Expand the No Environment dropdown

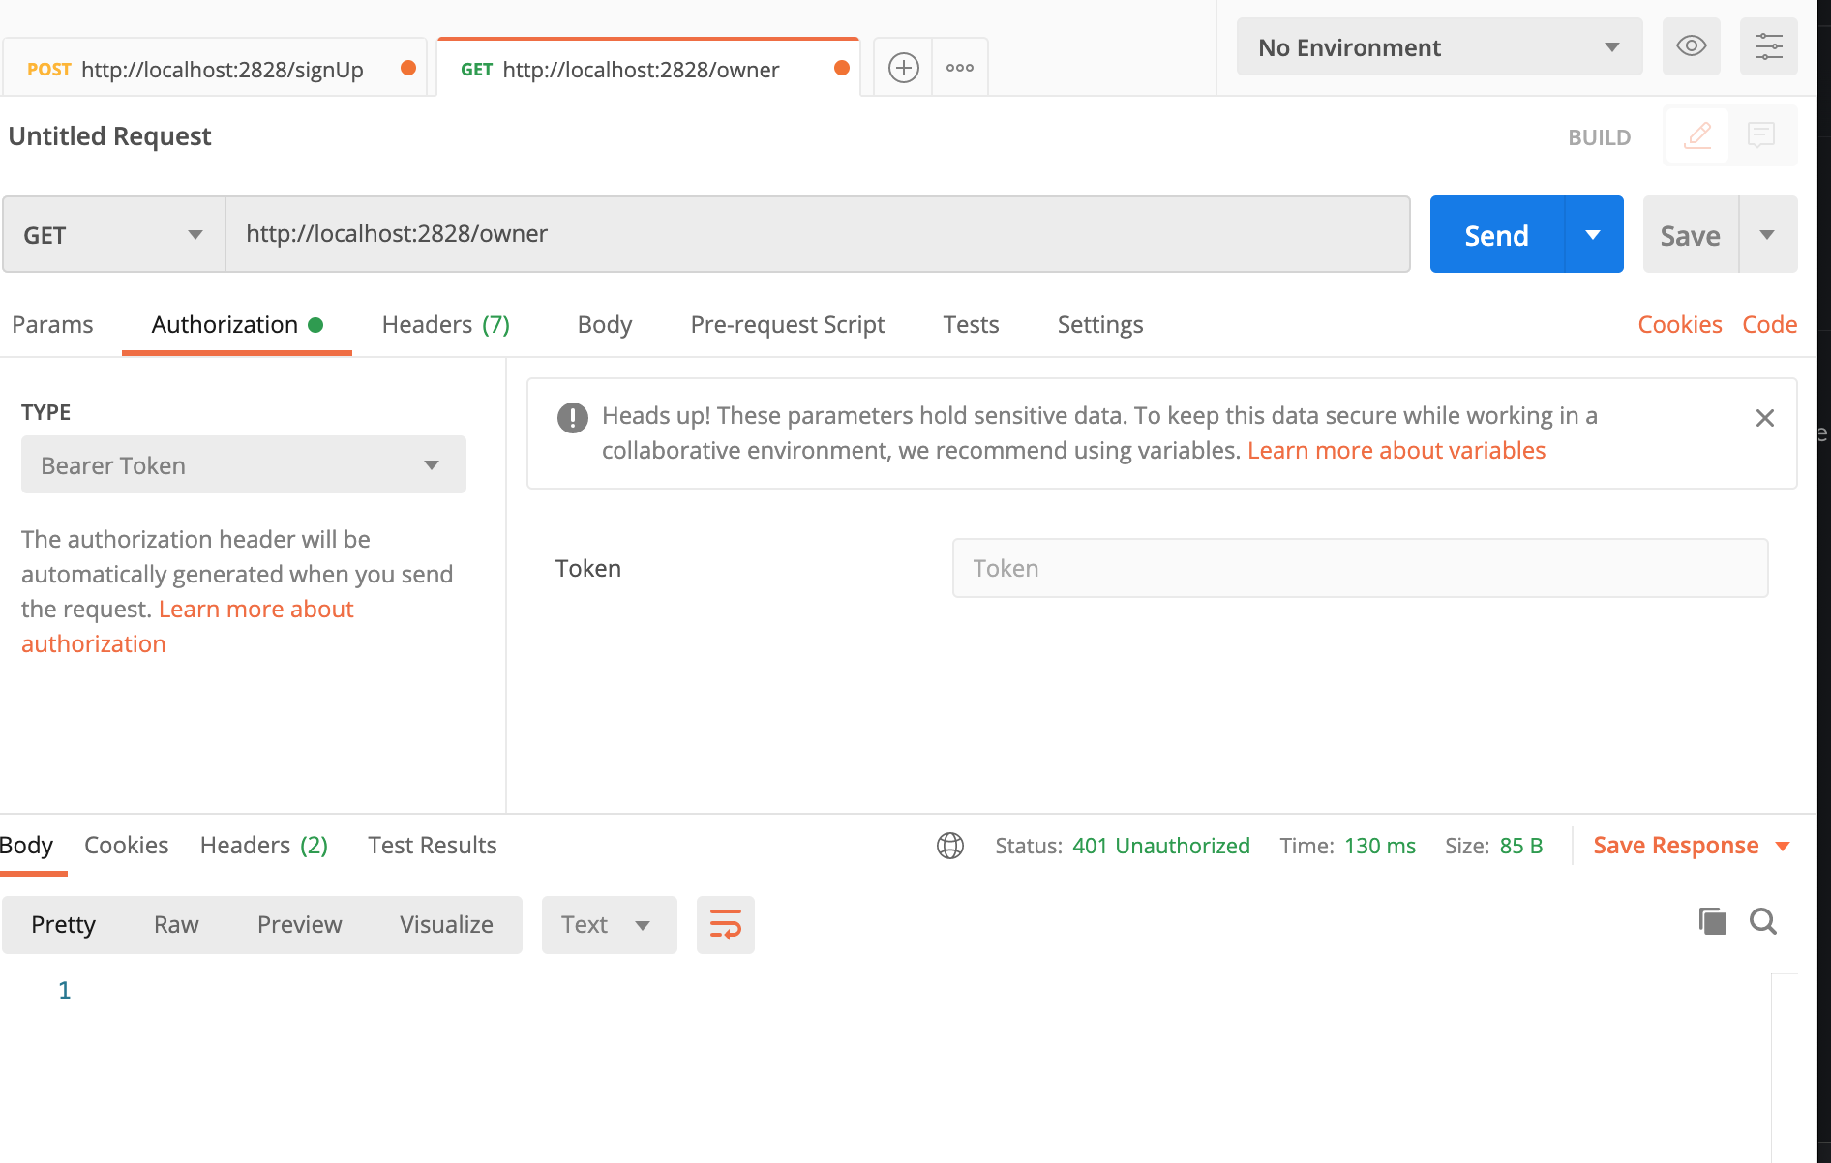[1438, 47]
